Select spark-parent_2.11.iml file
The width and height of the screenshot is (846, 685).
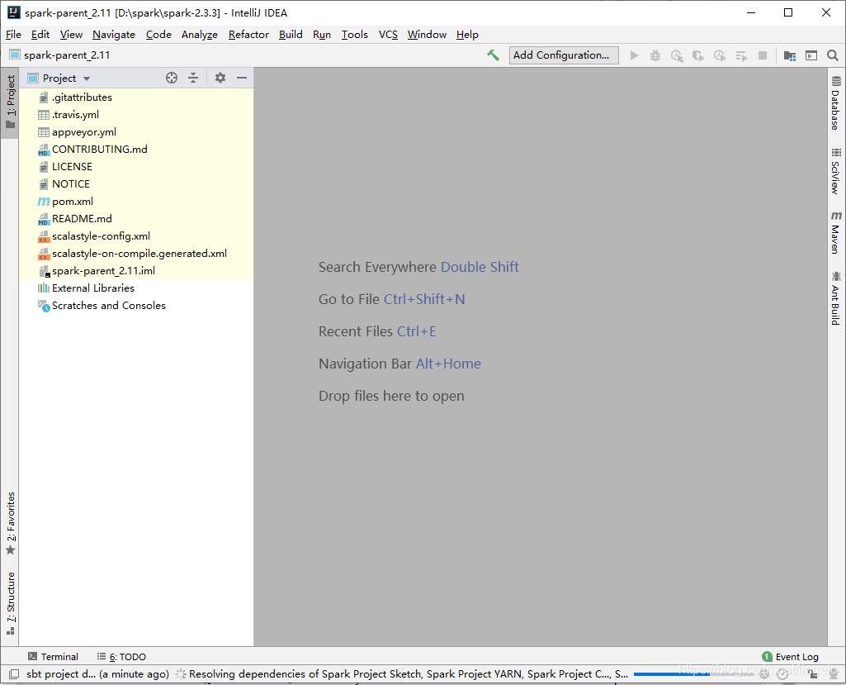coord(136,271)
